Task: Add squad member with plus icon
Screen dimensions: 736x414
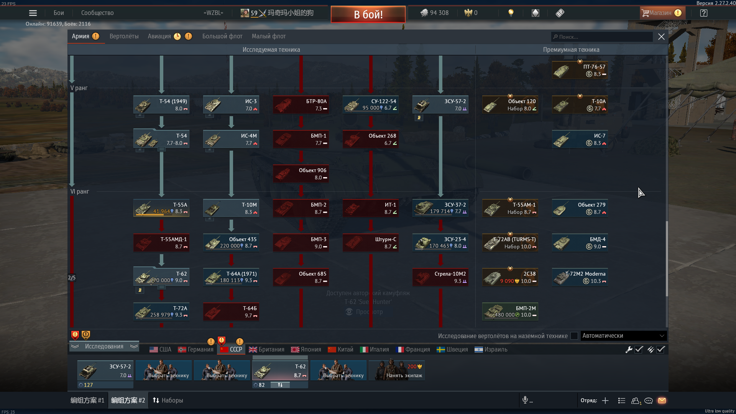Action: click(x=605, y=401)
